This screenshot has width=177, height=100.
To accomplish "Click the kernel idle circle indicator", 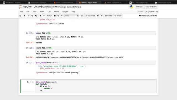I will point(157,12).
